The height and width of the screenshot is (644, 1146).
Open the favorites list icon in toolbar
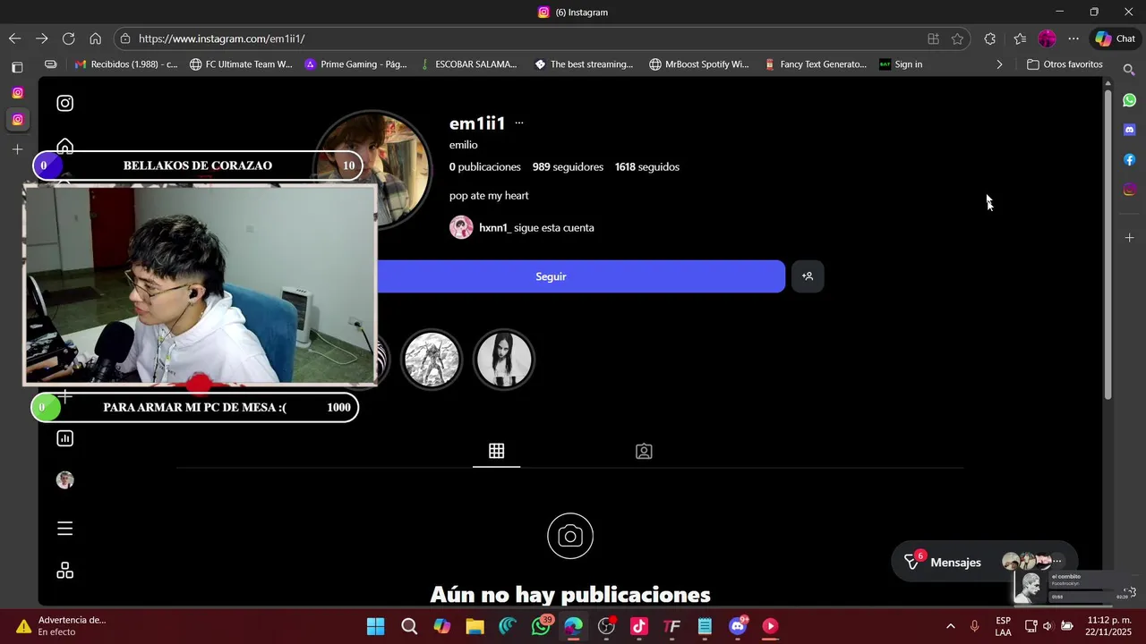[x=1020, y=38]
